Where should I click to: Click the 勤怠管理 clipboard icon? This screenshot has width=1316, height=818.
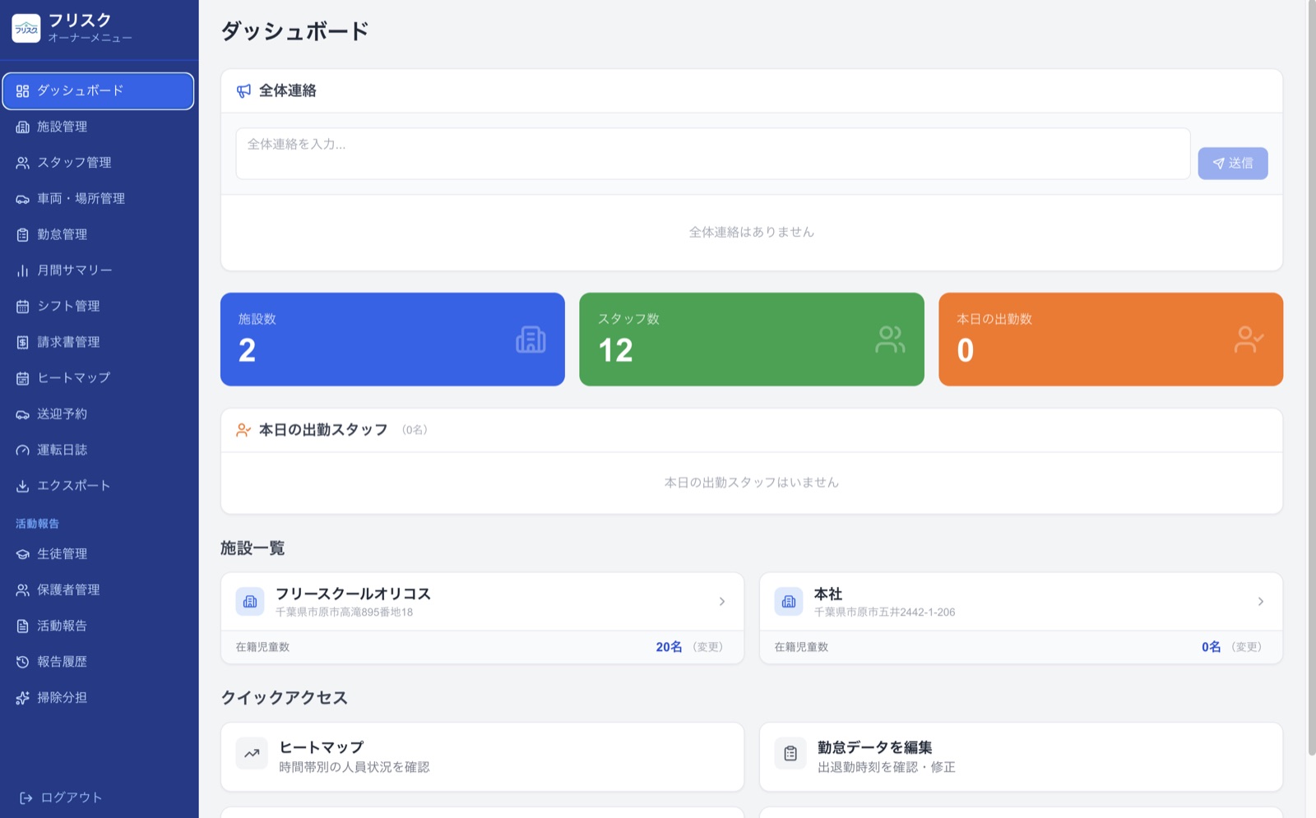22,234
